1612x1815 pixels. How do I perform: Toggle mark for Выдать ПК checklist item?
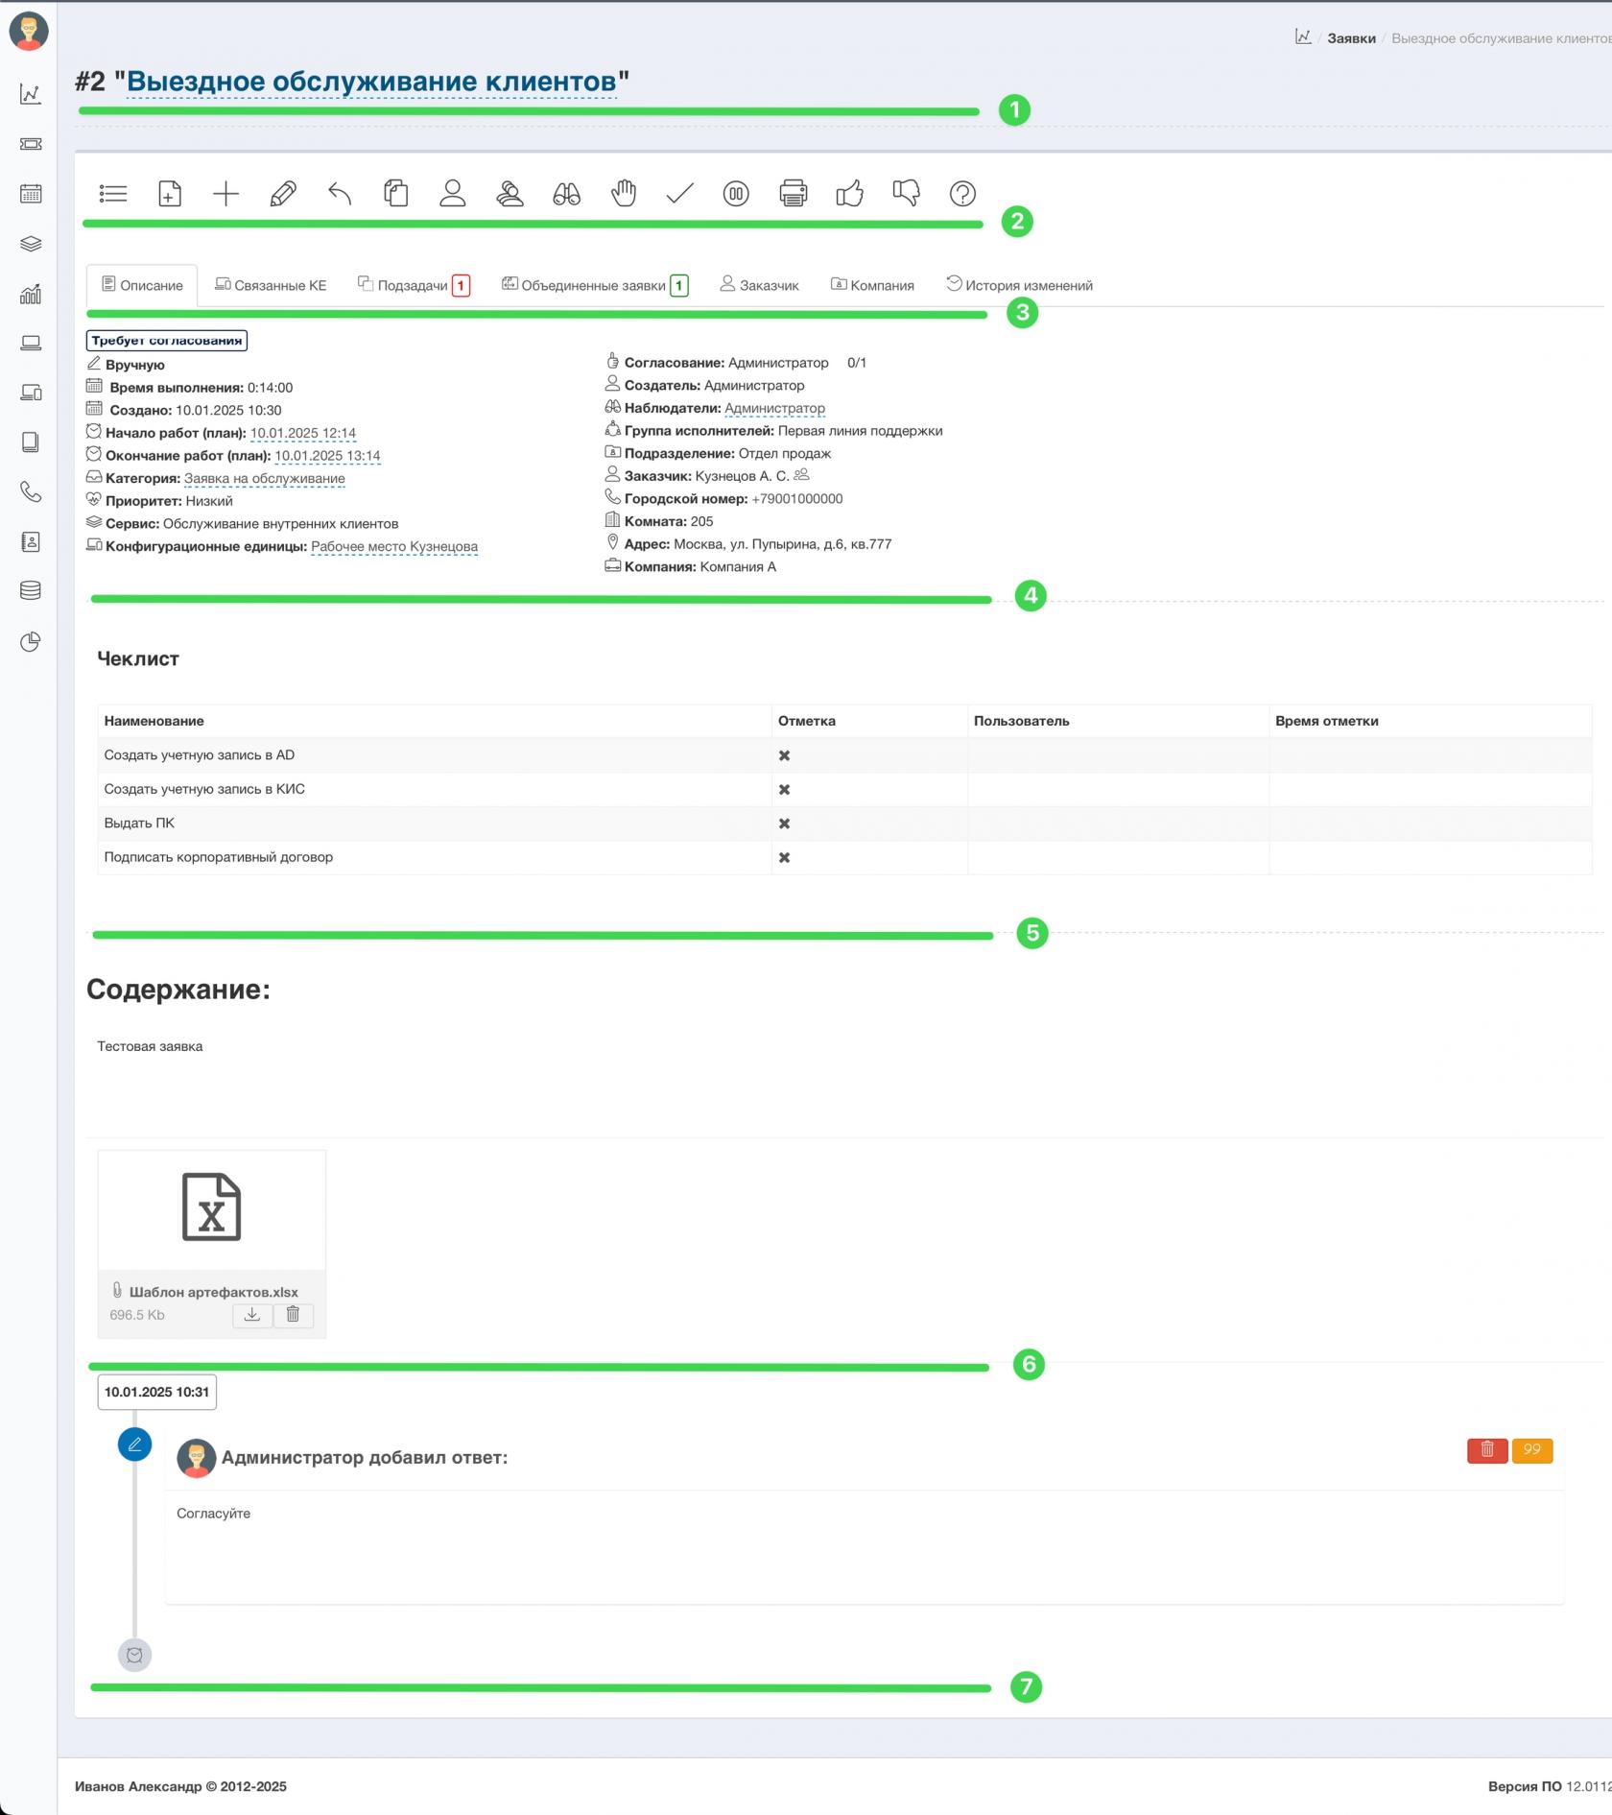click(784, 824)
